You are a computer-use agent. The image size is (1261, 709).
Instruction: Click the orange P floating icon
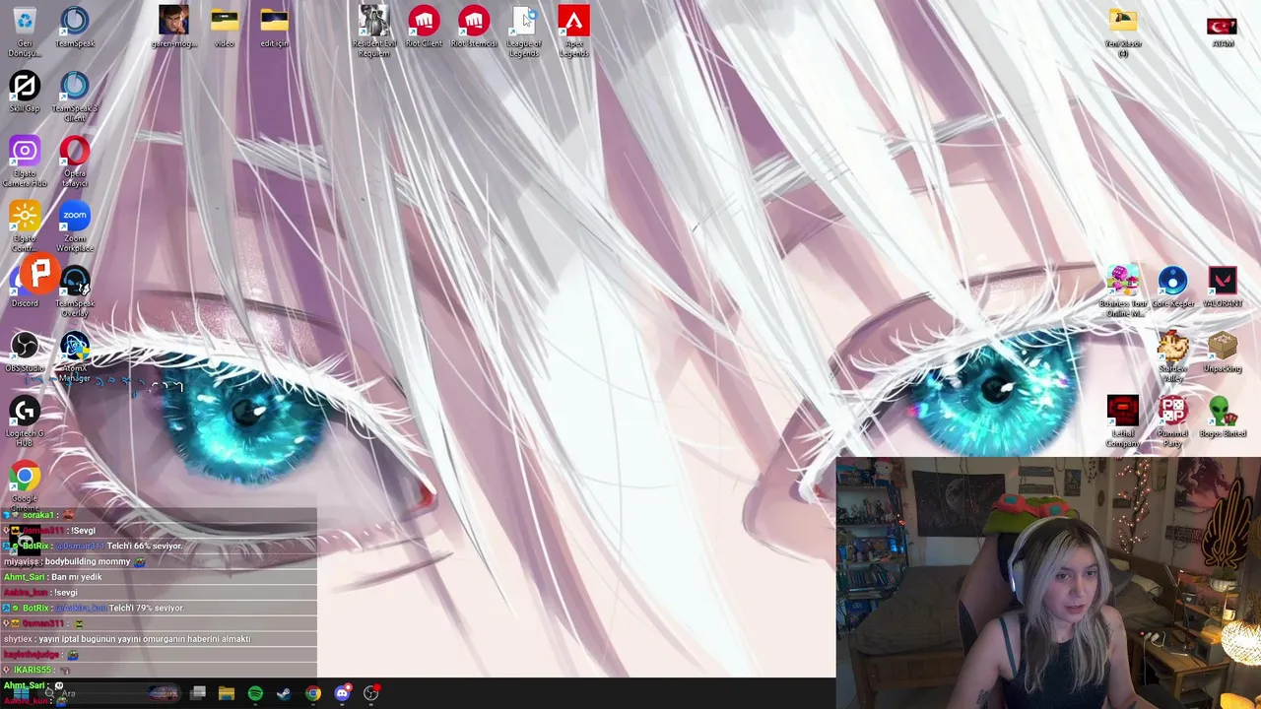click(x=40, y=275)
